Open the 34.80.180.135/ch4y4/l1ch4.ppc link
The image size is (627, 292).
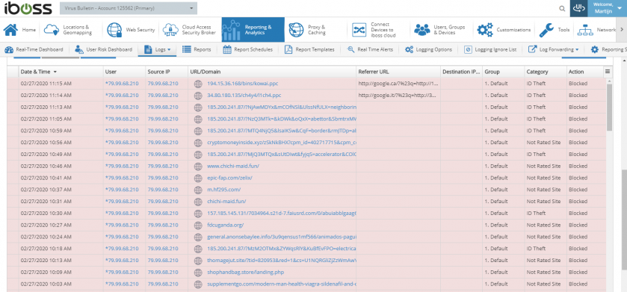[x=244, y=96]
